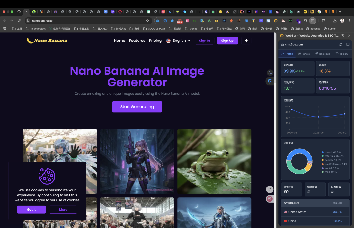Open the browser extensions puzzle icon
This screenshot has height=228, width=354.
click(305, 21)
